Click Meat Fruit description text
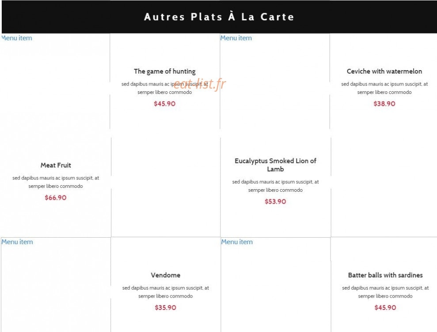Screen dimensions: 437x332 pos(56,182)
